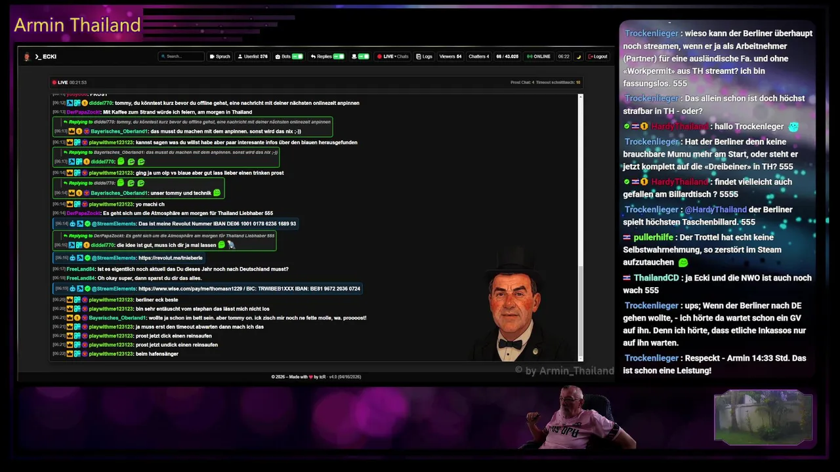Click username FreeLand84 on the Deutschland question
840x472 pixels.
point(81,269)
